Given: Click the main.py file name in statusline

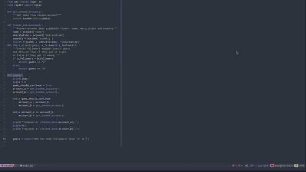Looking at the screenshot, I should (28, 166).
